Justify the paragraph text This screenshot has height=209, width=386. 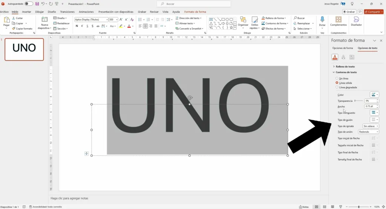tap(156, 26)
